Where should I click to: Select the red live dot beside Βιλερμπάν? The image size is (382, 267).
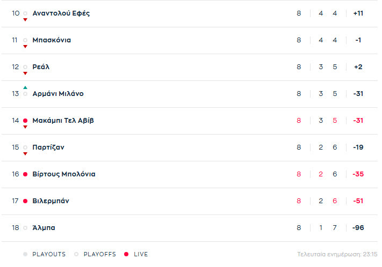click(x=25, y=201)
